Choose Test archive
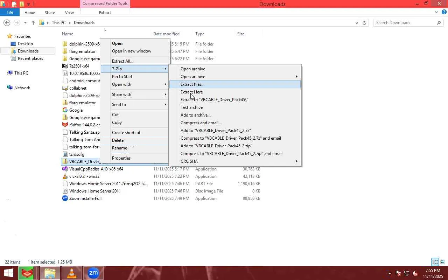The width and height of the screenshot is (448, 280). [235, 107]
